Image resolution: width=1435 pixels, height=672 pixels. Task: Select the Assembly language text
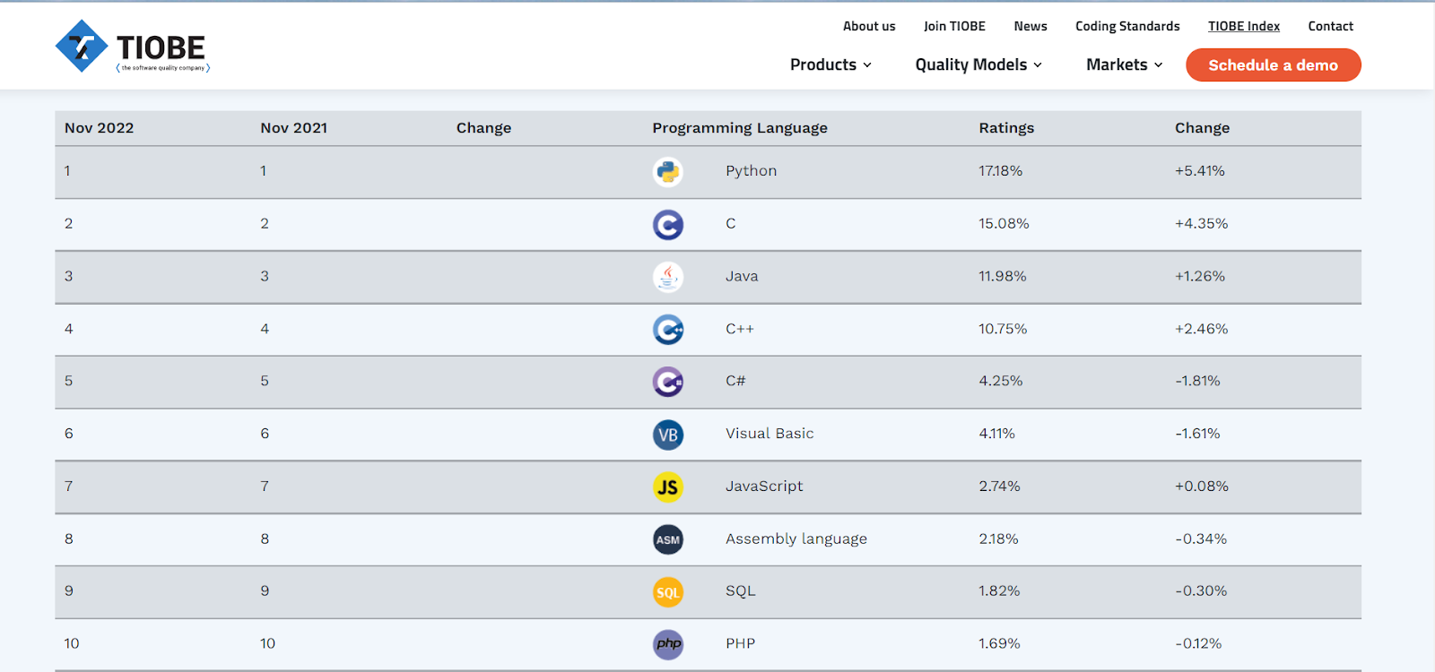click(796, 539)
